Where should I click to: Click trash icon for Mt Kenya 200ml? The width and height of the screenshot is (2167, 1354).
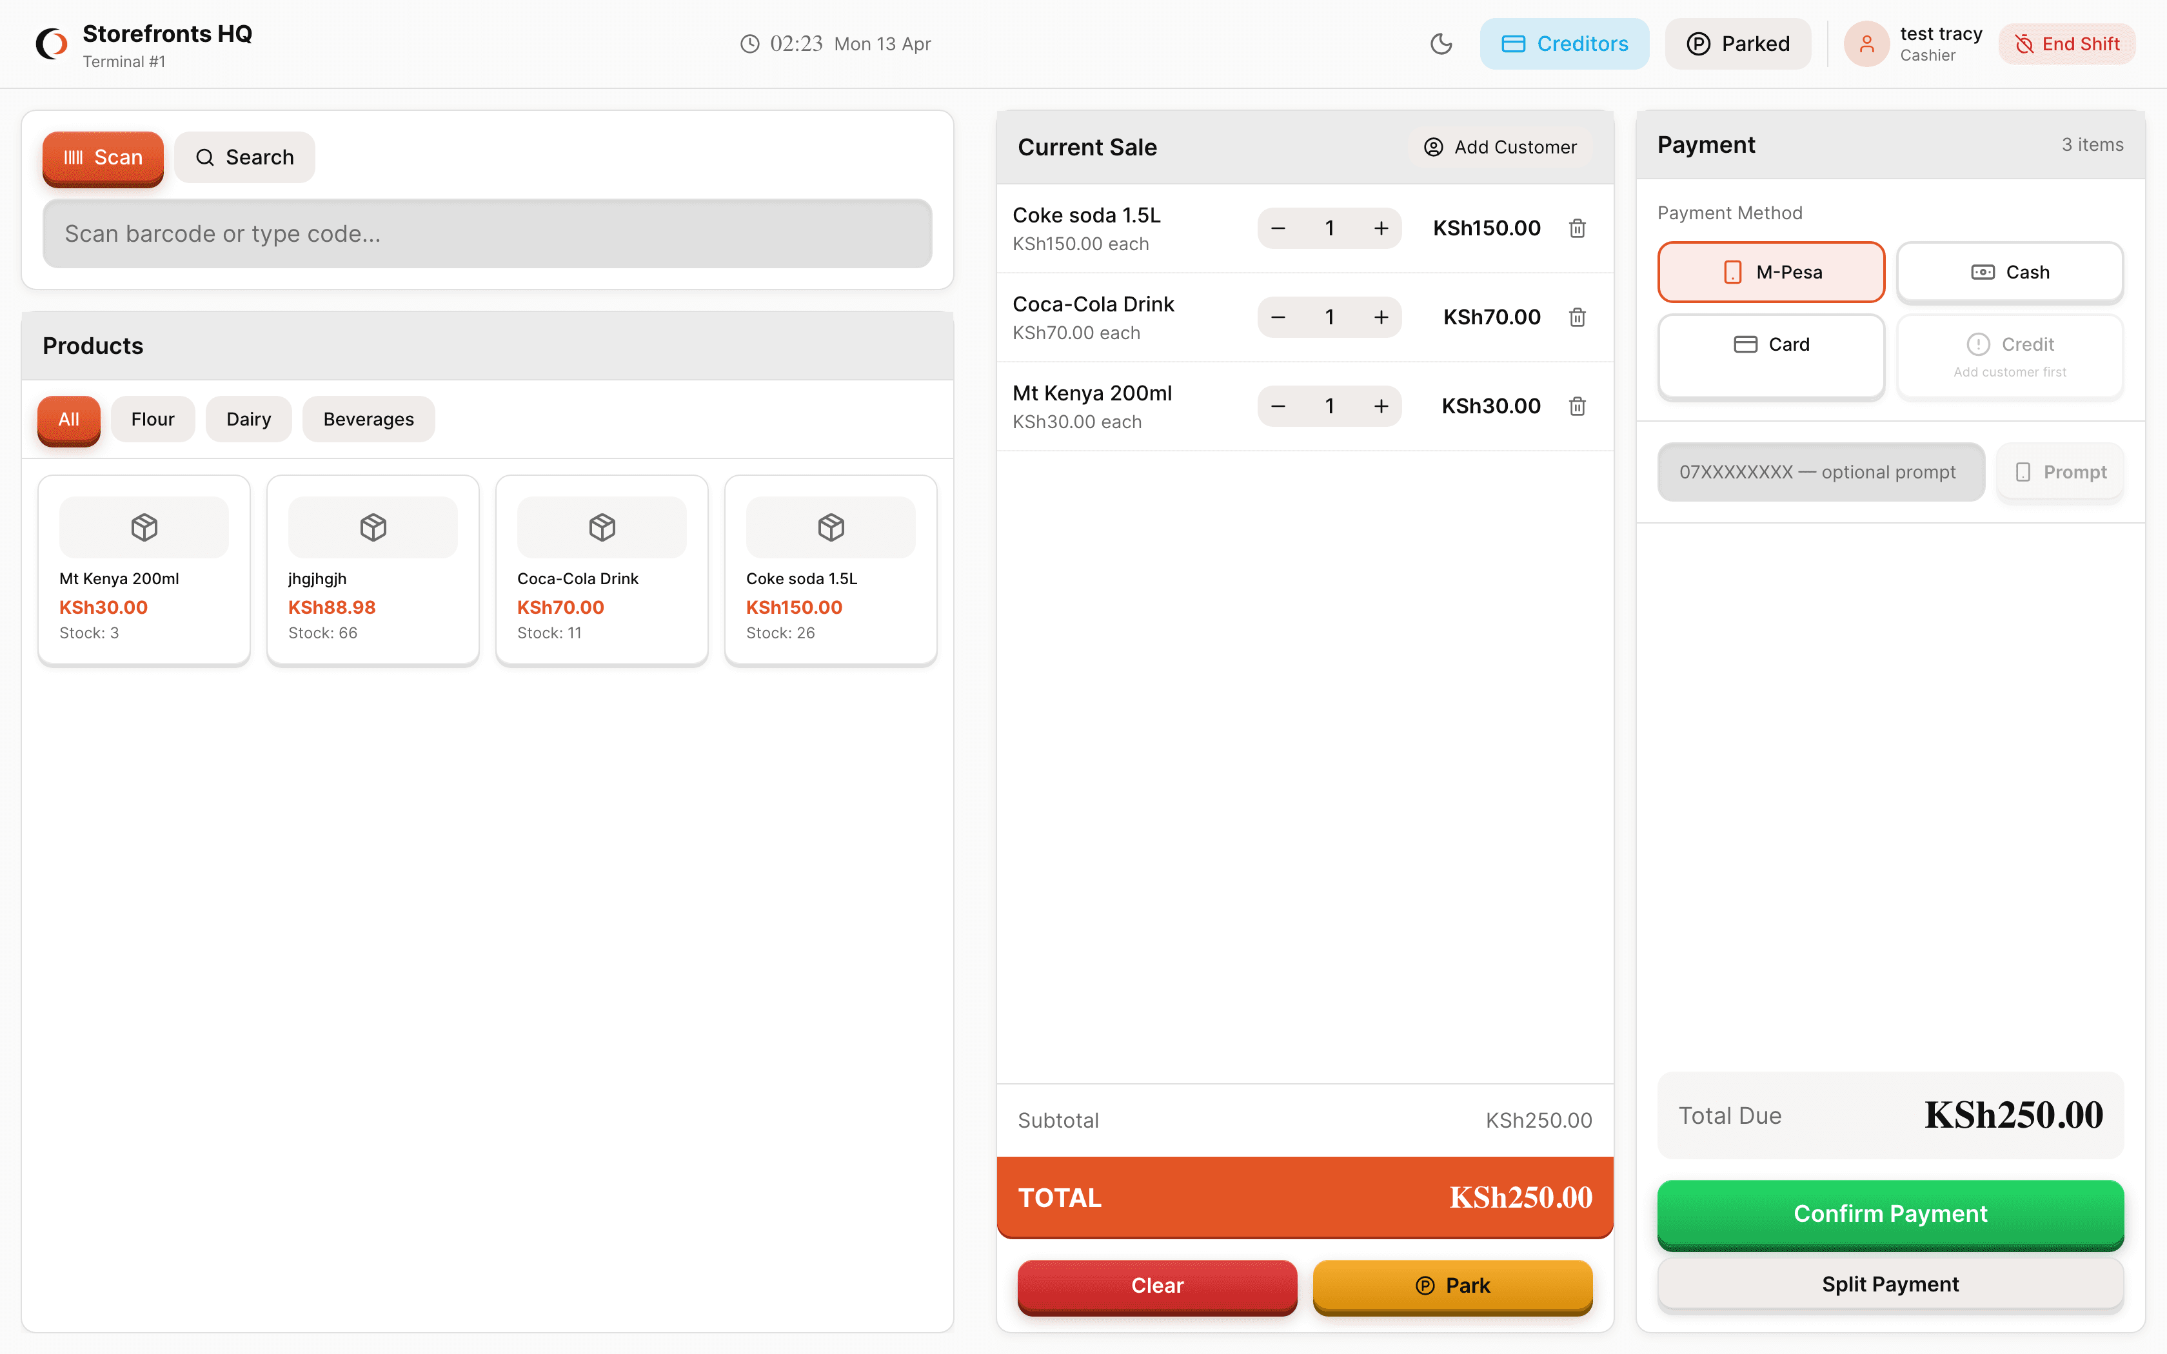click(x=1577, y=407)
